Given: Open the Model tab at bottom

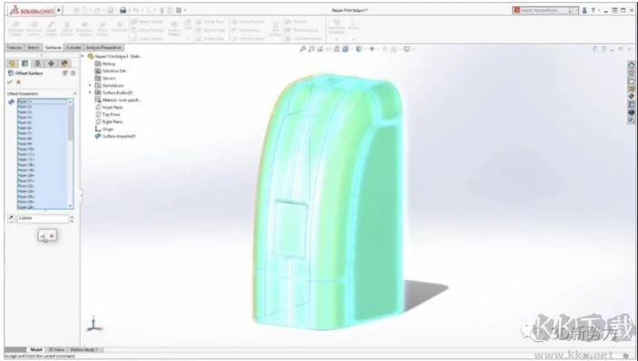Looking at the screenshot, I should 36,349.
